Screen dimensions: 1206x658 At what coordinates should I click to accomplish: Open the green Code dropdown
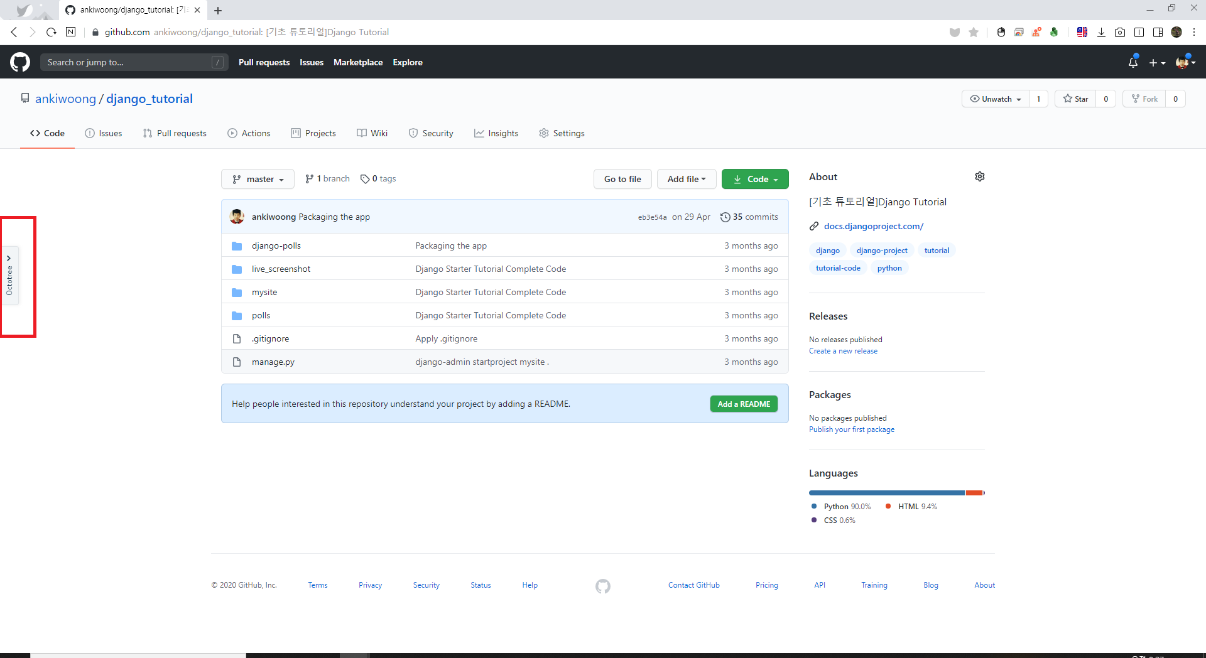(755, 179)
